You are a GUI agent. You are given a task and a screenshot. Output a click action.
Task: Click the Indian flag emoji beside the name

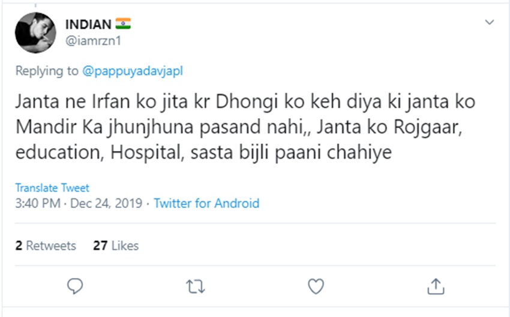coord(123,24)
